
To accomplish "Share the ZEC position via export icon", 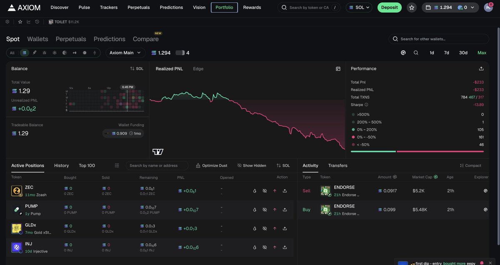I will (285, 191).
